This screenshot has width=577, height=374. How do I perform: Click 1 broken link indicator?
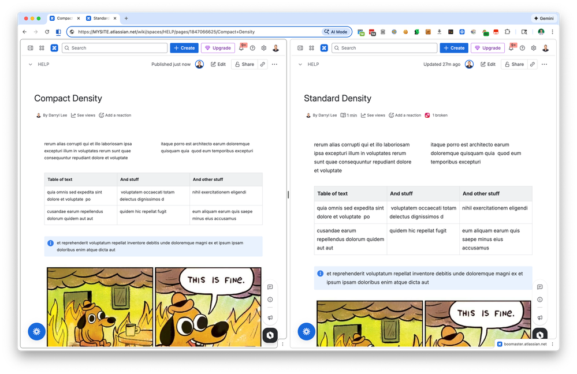click(436, 115)
